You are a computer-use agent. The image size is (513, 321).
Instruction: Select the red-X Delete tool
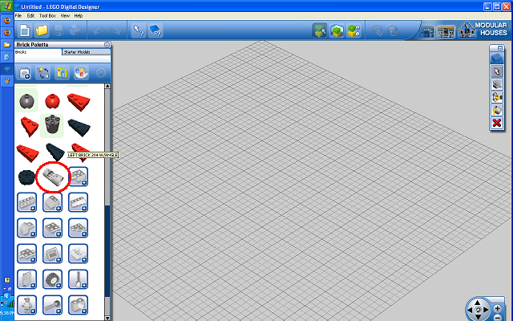(497, 123)
